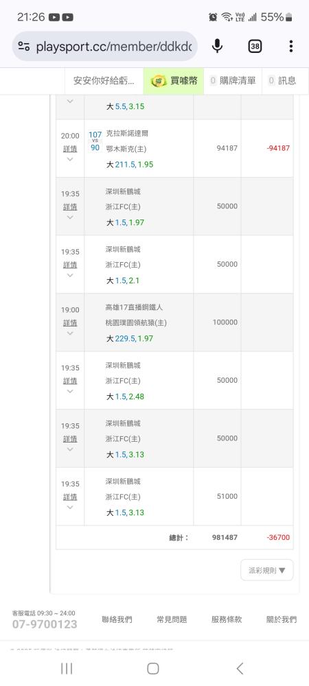Open 詳情 link for 克拉斯諾達爾 game
The width and height of the screenshot is (309, 686).
coord(70,149)
